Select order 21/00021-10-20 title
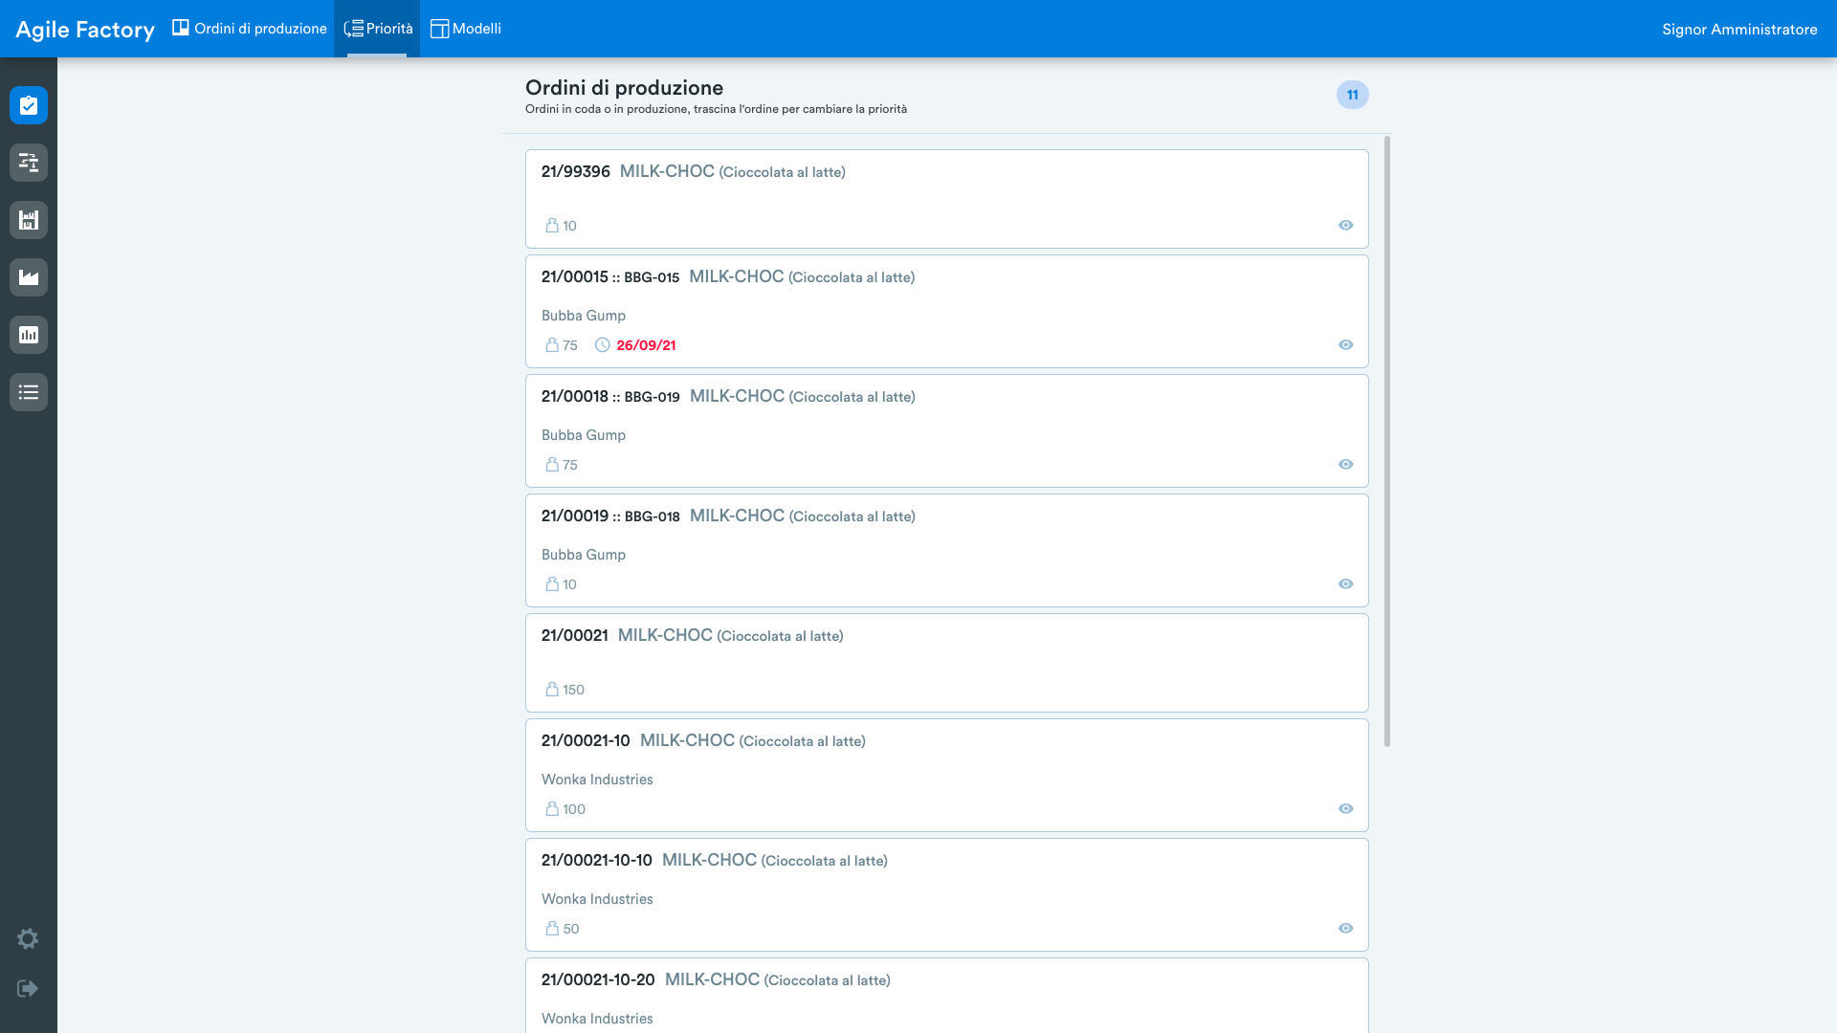This screenshot has width=1837, height=1033. (598, 980)
